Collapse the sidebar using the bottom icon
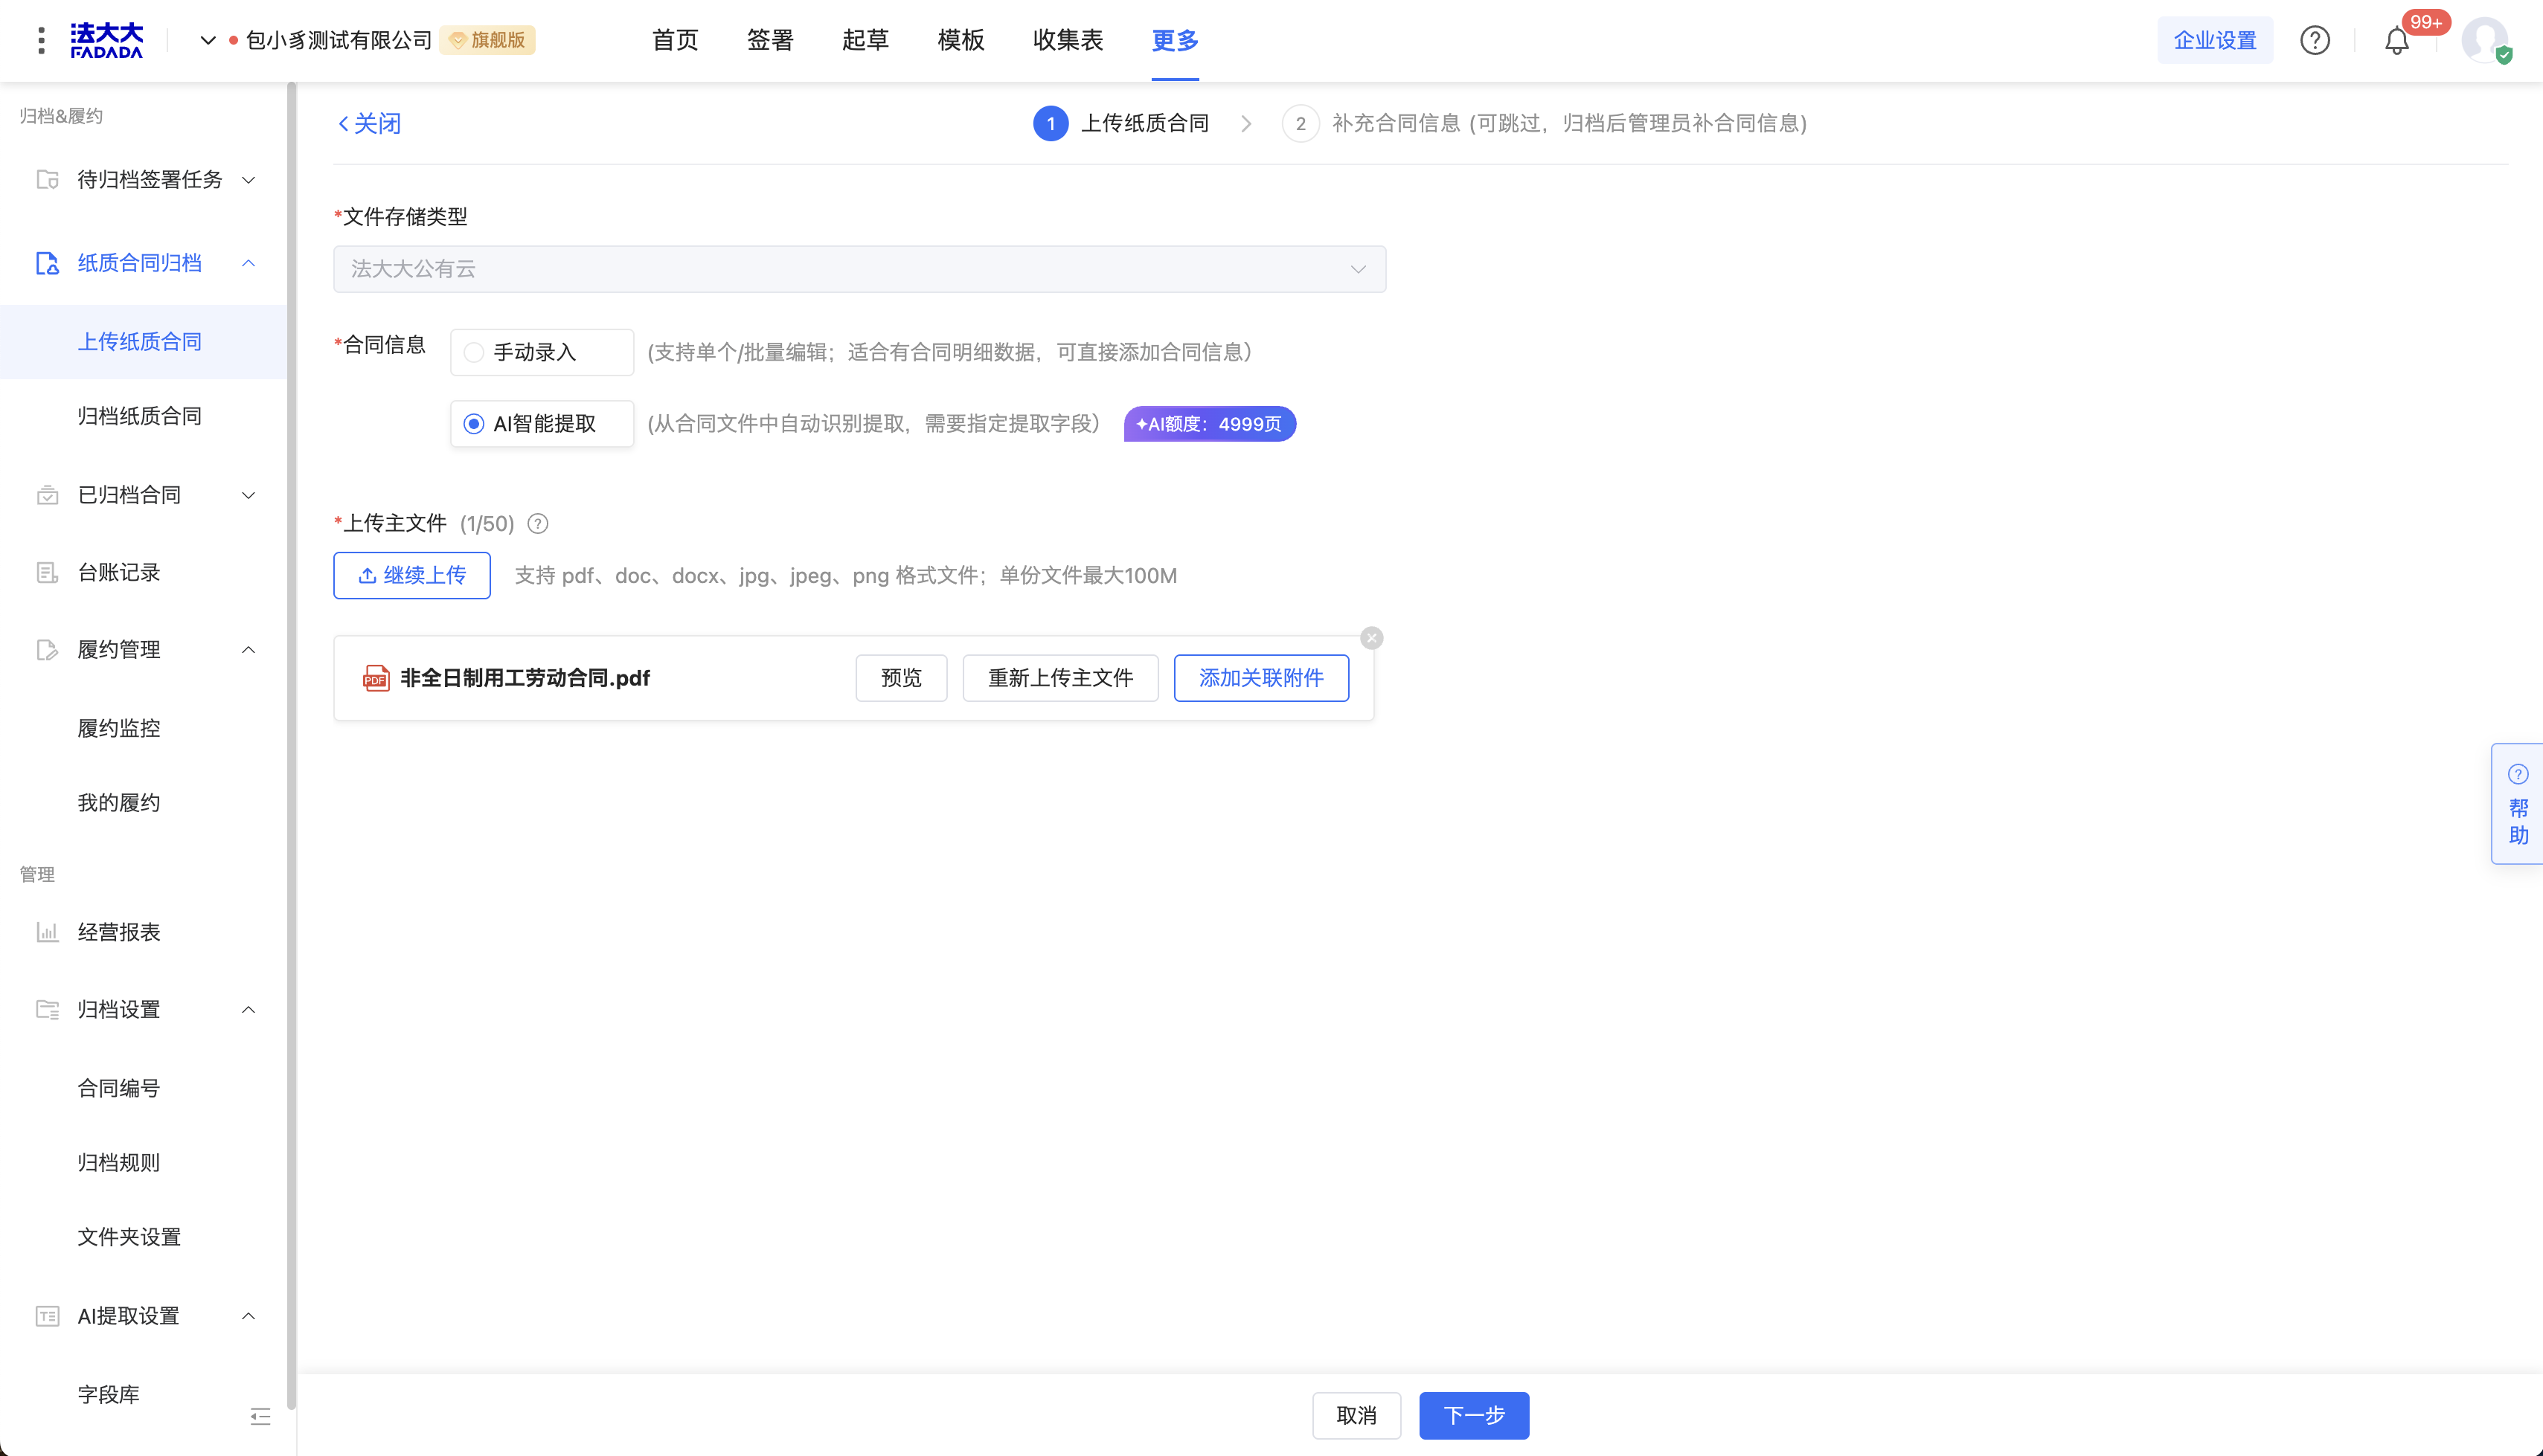 pyautogui.click(x=260, y=1416)
